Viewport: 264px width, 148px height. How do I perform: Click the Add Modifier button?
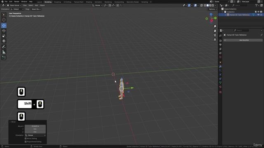click(243, 40)
